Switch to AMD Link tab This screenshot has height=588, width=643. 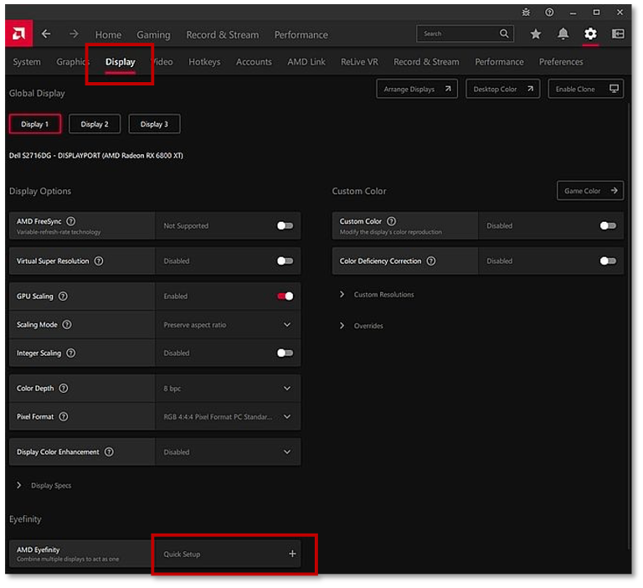point(306,62)
